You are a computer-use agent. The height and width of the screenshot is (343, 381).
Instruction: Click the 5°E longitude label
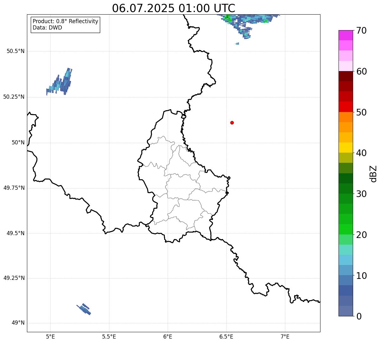pos(50,336)
